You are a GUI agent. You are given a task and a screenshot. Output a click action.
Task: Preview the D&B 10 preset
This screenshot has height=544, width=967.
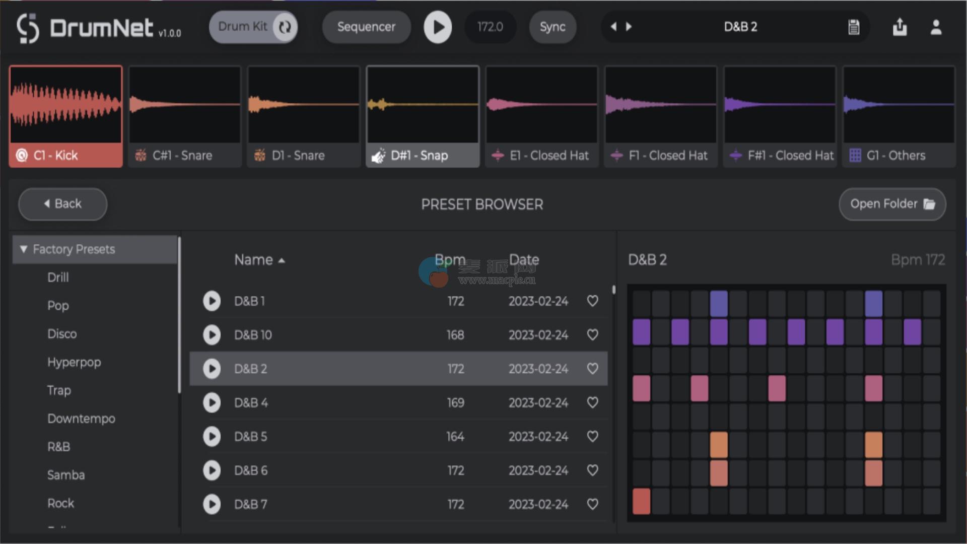pos(212,335)
